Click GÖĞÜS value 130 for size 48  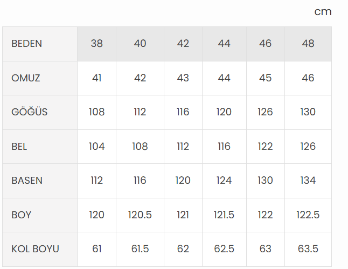[x=308, y=112]
